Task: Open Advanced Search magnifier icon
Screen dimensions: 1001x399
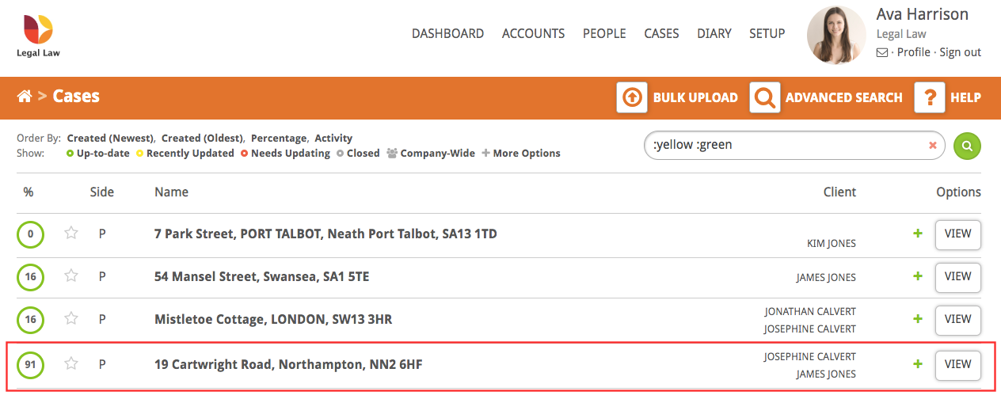Action: 765,97
